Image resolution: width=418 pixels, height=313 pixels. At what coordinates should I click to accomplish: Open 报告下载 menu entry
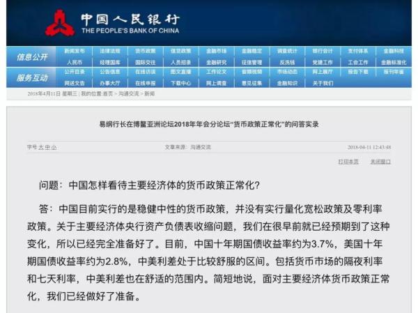[358, 72]
